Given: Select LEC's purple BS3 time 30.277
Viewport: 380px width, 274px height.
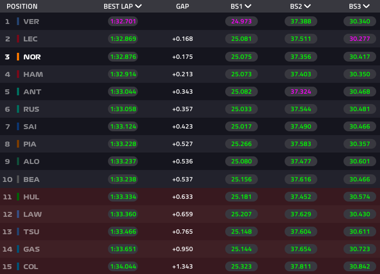Looking at the screenshot, I should (x=359, y=39).
